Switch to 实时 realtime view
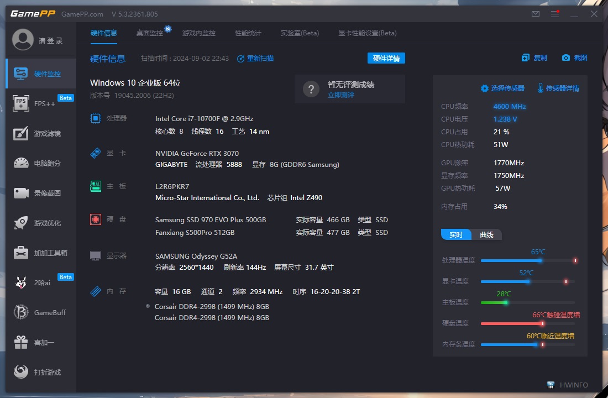The width and height of the screenshot is (608, 398). pyautogui.click(x=457, y=235)
